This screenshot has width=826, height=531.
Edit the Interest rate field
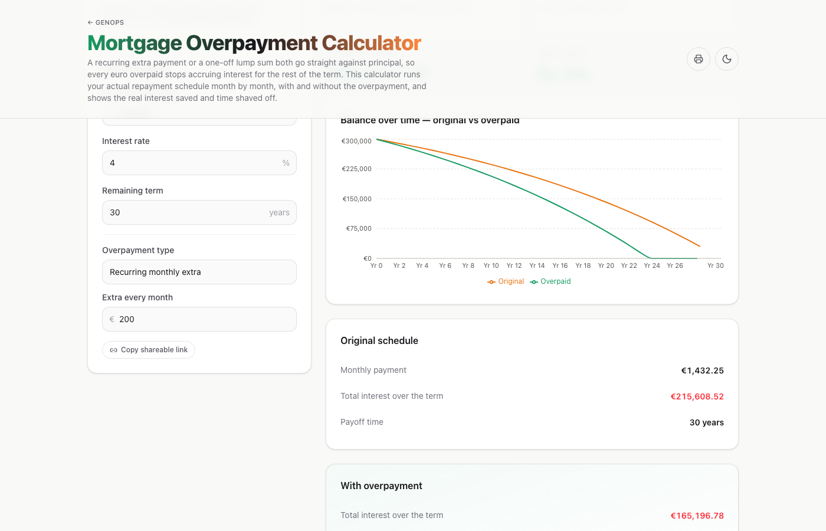(199, 163)
